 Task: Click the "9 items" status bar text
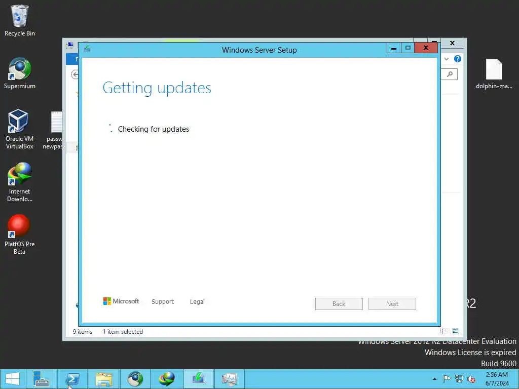(x=83, y=331)
